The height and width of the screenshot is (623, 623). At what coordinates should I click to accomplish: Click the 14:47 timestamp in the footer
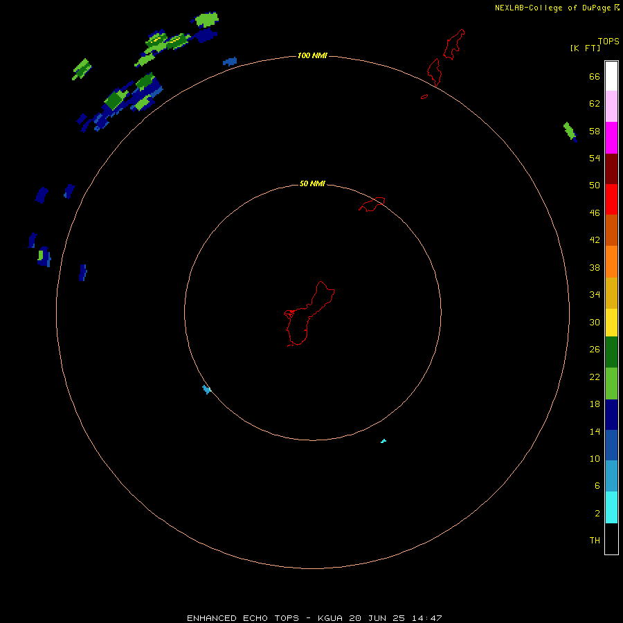tap(427, 618)
